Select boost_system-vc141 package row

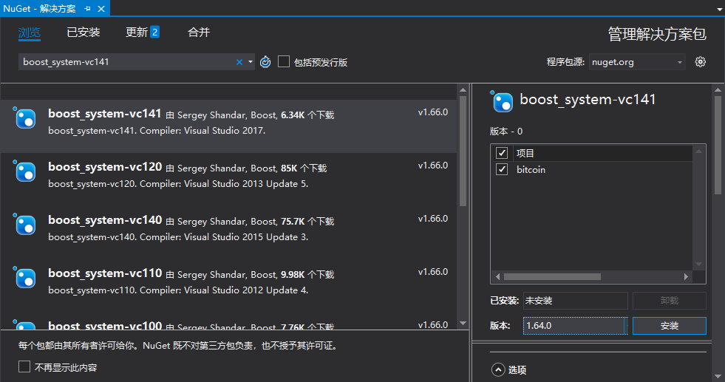click(228, 126)
